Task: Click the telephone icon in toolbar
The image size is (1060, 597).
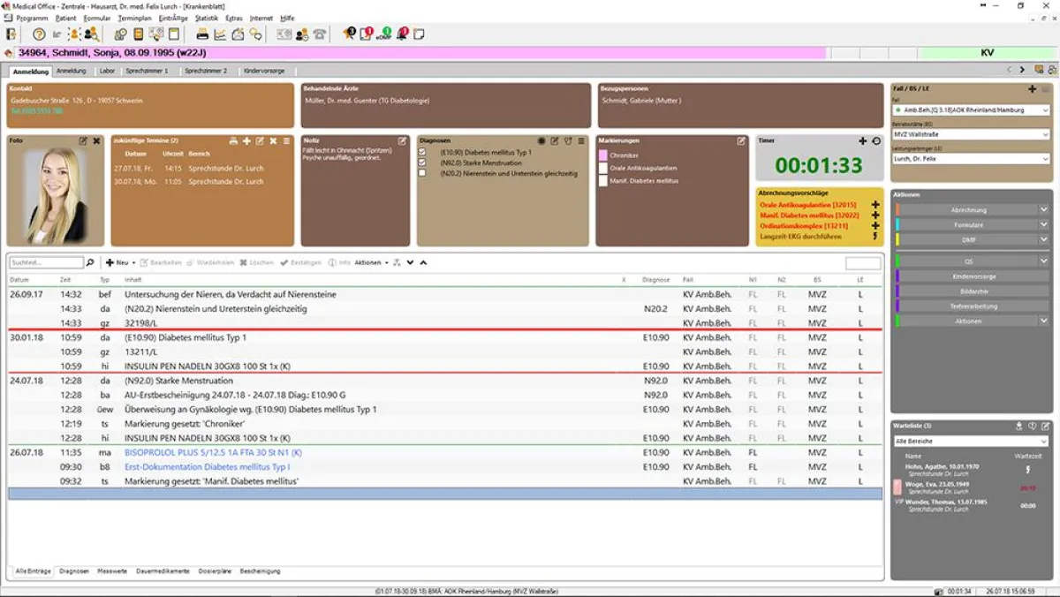Action: point(320,34)
